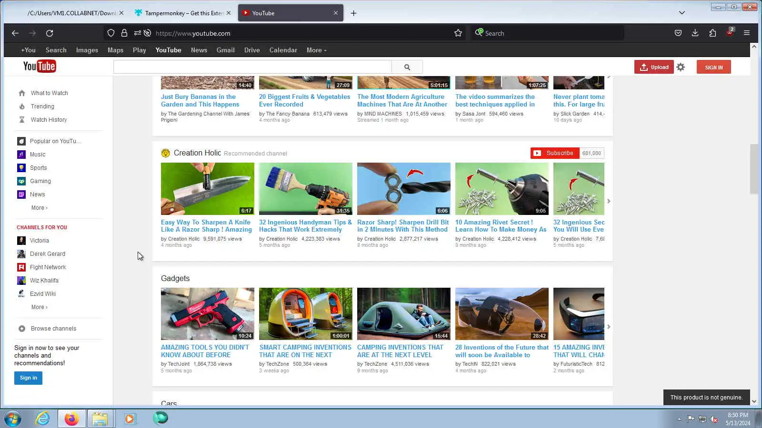
Task: Click the red Upload button
Action: 654,67
